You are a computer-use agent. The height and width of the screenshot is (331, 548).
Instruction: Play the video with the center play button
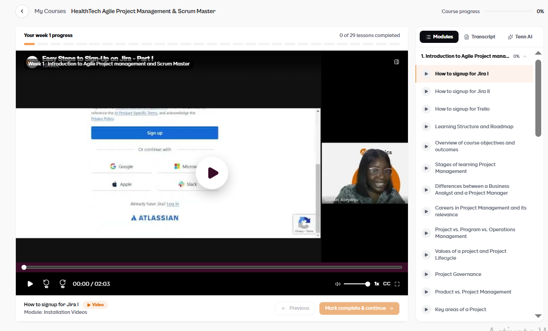click(x=212, y=172)
